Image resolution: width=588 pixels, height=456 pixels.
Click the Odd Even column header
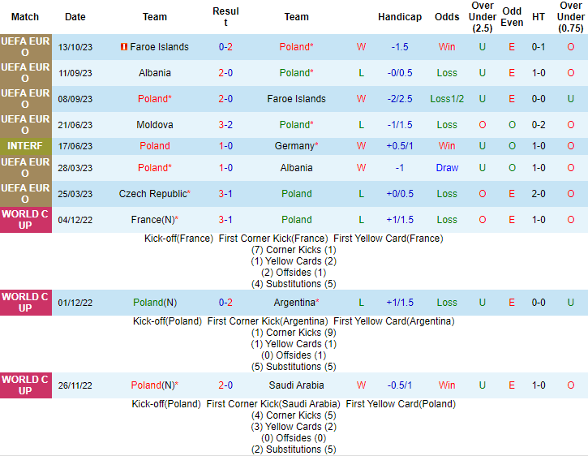pos(512,17)
